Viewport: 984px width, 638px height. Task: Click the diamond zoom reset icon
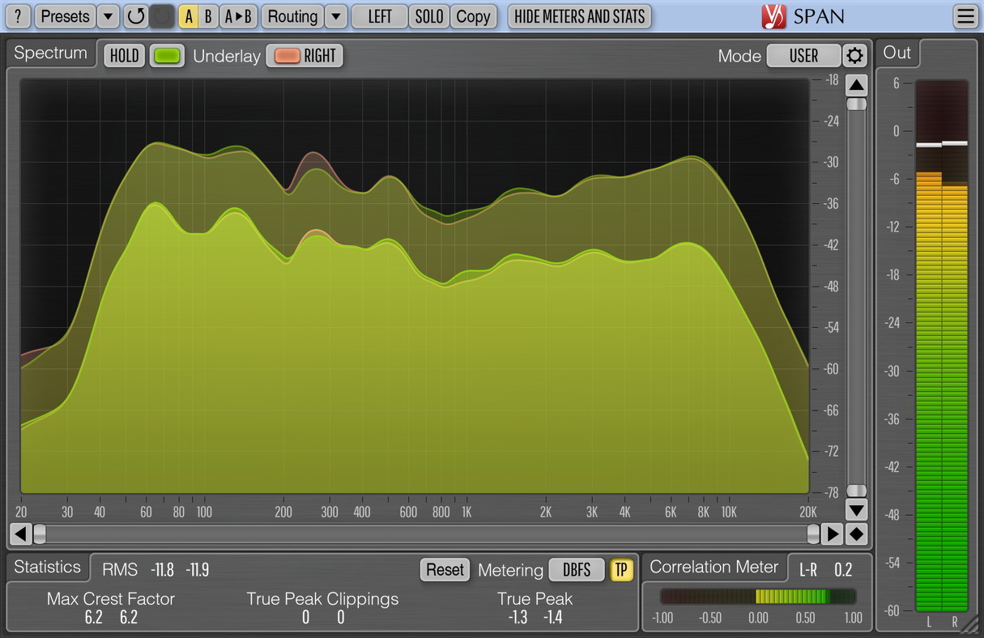tap(856, 534)
